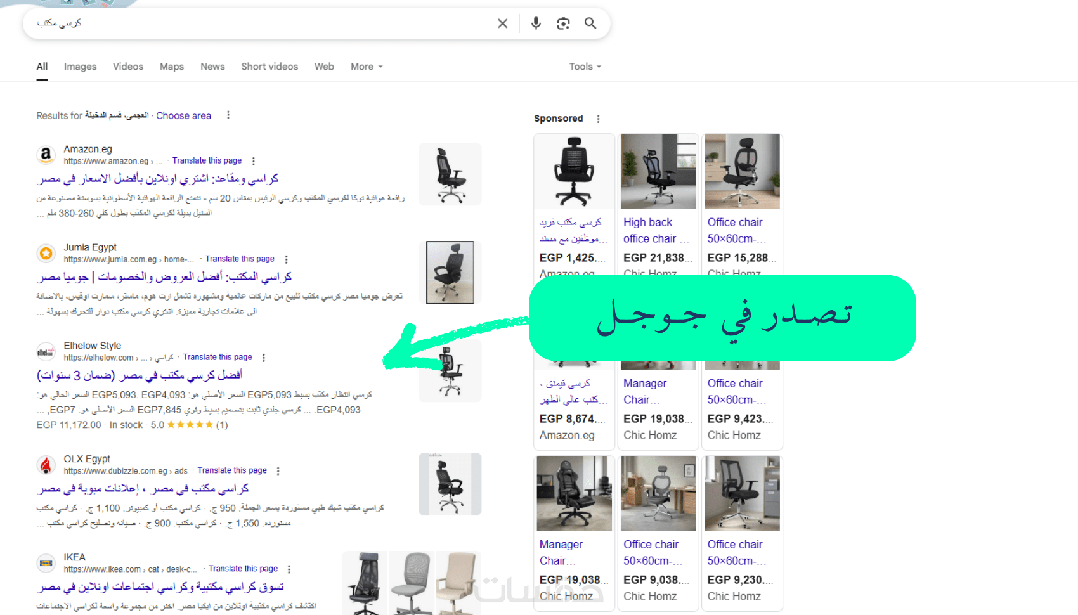Open the Jumia Egypt result chair thumbnail

(x=450, y=273)
